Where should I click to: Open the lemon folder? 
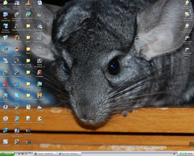click(x=28, y=50)
